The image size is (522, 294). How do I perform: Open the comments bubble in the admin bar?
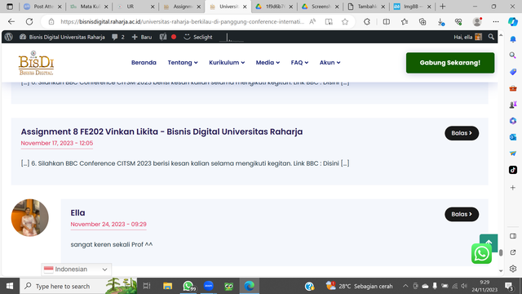(118, 37)
